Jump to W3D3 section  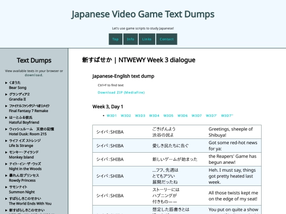tap(140, 116)
